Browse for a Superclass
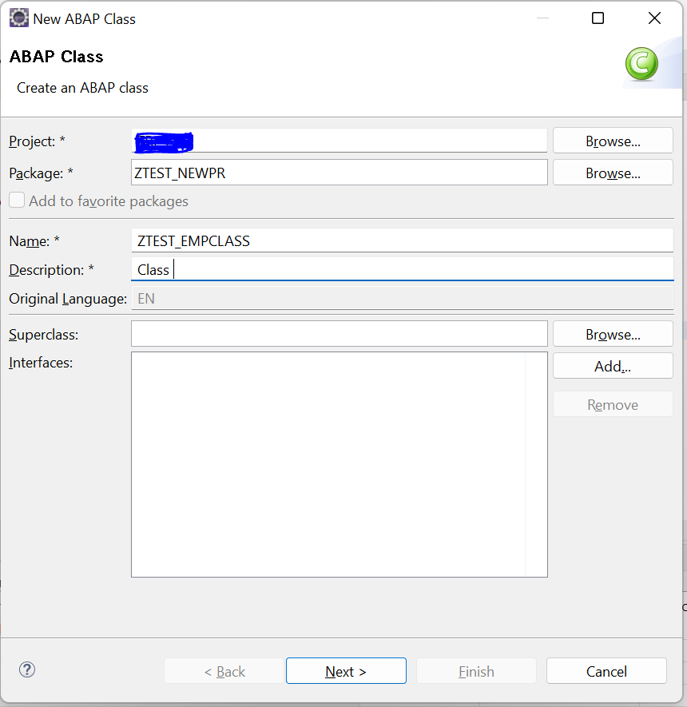 click(x=613, y=334)
